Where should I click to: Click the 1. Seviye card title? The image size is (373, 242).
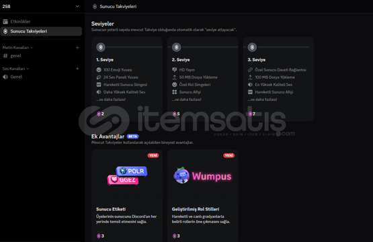[105, 60]
